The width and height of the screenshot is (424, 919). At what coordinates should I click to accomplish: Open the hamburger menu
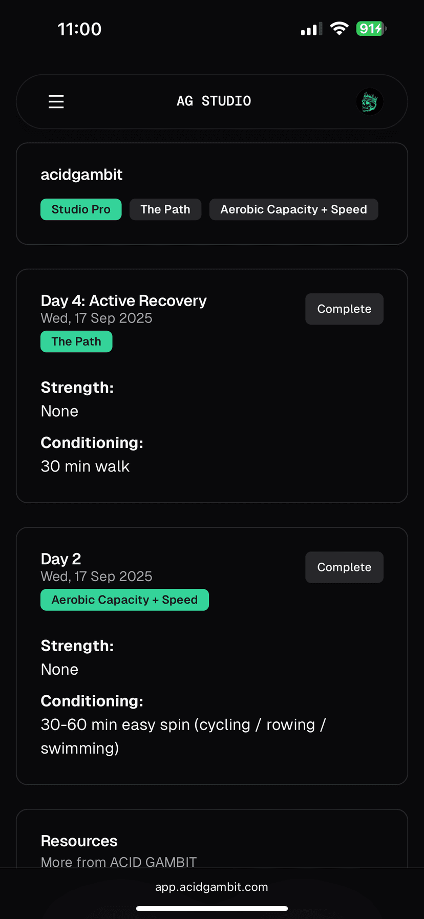56,101
